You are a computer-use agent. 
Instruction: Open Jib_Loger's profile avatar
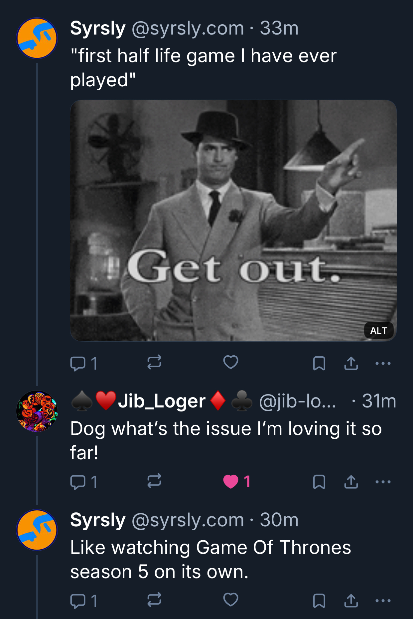pos(37,411)
